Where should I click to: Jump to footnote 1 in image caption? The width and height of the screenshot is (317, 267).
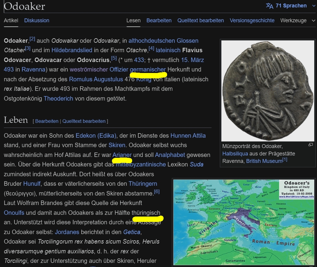click(285, 160)
